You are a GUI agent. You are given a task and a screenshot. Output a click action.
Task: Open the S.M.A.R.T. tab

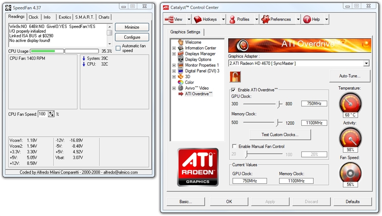click(85, 17)
